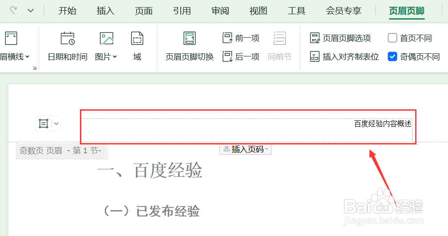Expand the quick access toolbar chevron

click(x=31, y=11)
